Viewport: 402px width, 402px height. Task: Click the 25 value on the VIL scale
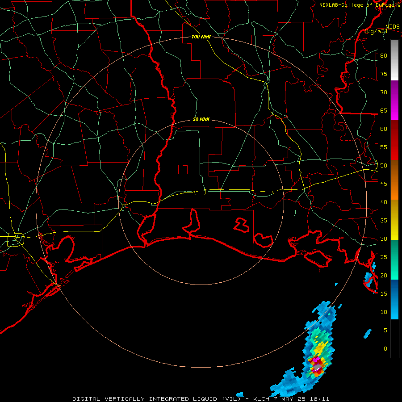[384, 257]
